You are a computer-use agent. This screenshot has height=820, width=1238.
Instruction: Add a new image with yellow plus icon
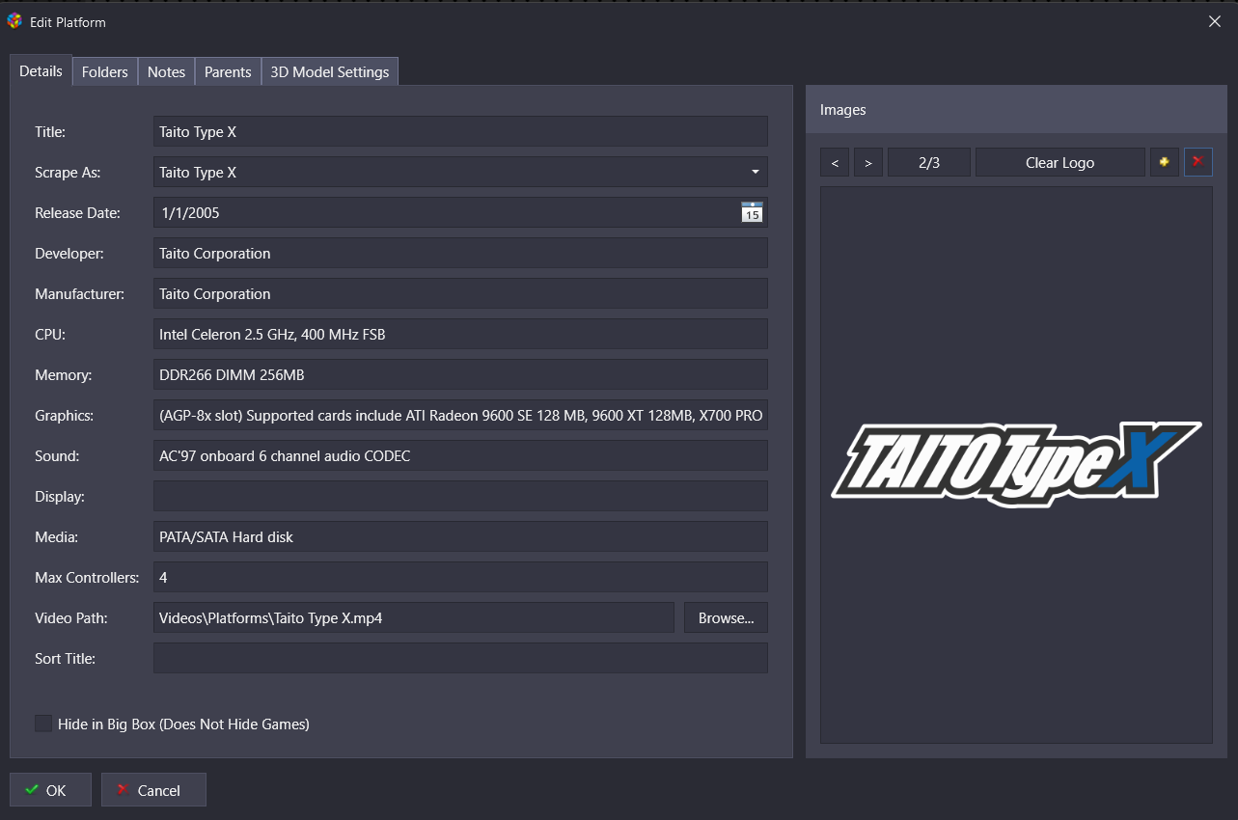pos(1165,162)
